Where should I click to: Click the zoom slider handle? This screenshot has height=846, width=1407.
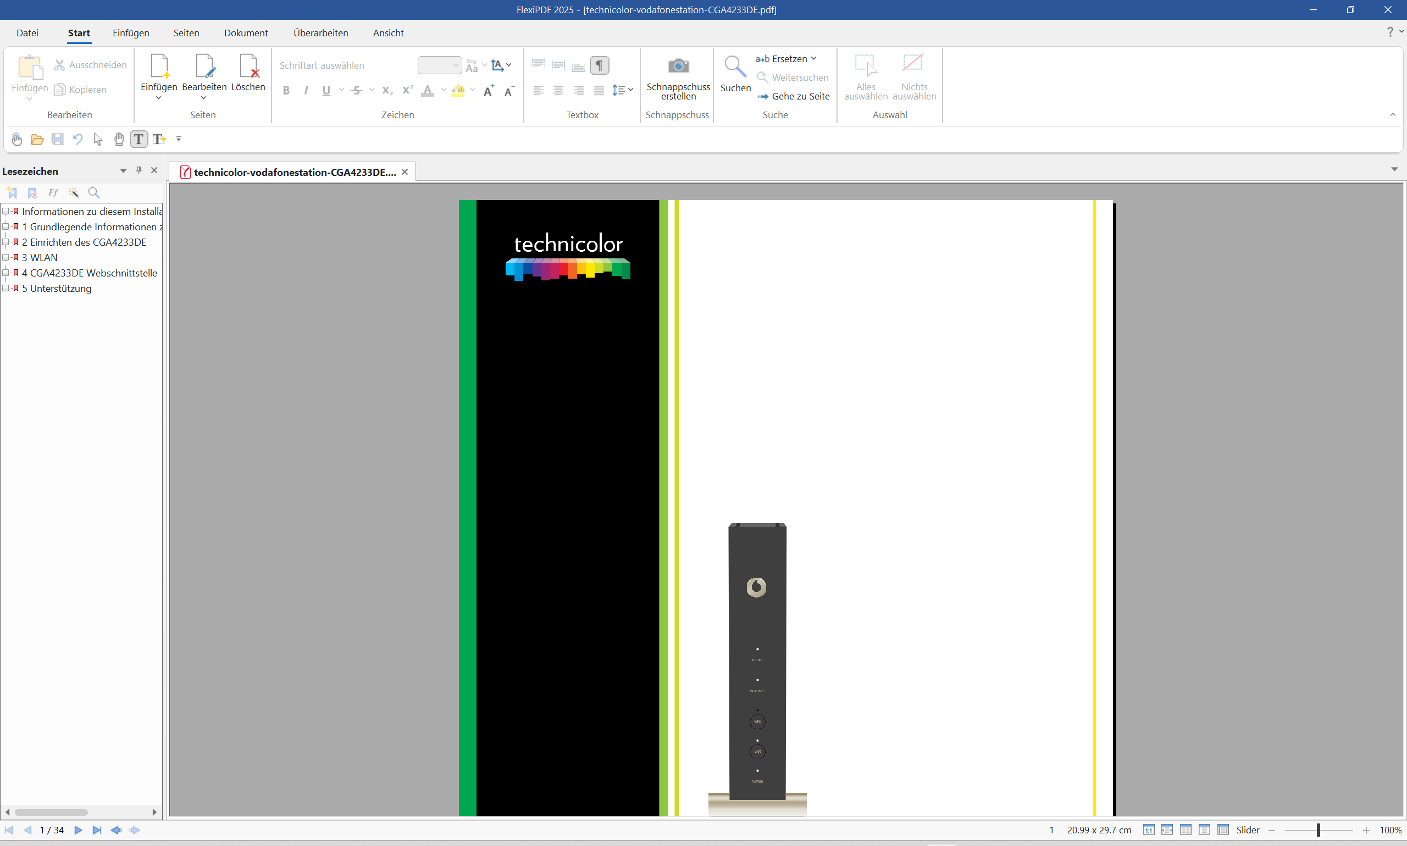point(1318,830)
